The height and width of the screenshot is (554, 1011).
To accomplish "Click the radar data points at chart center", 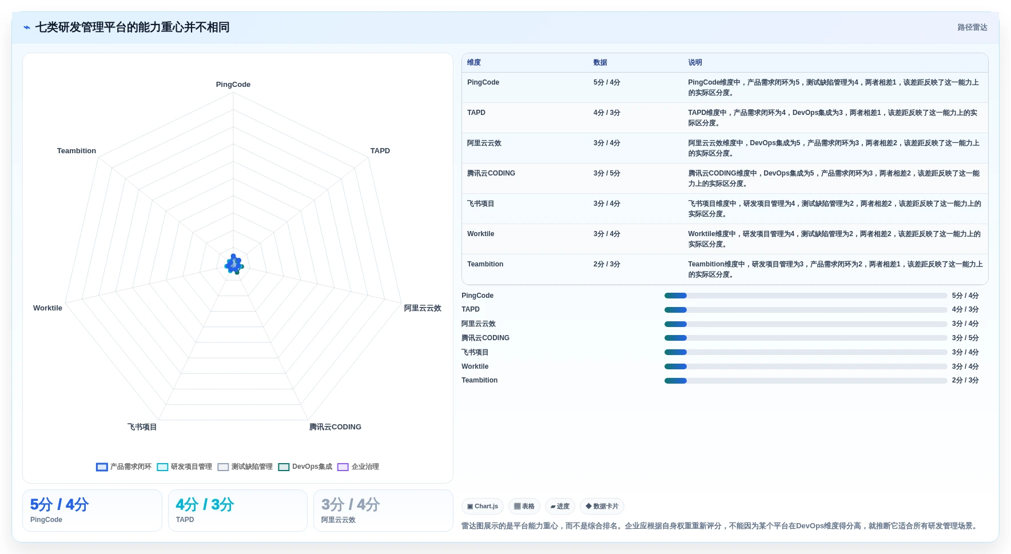I will (234, 265).
